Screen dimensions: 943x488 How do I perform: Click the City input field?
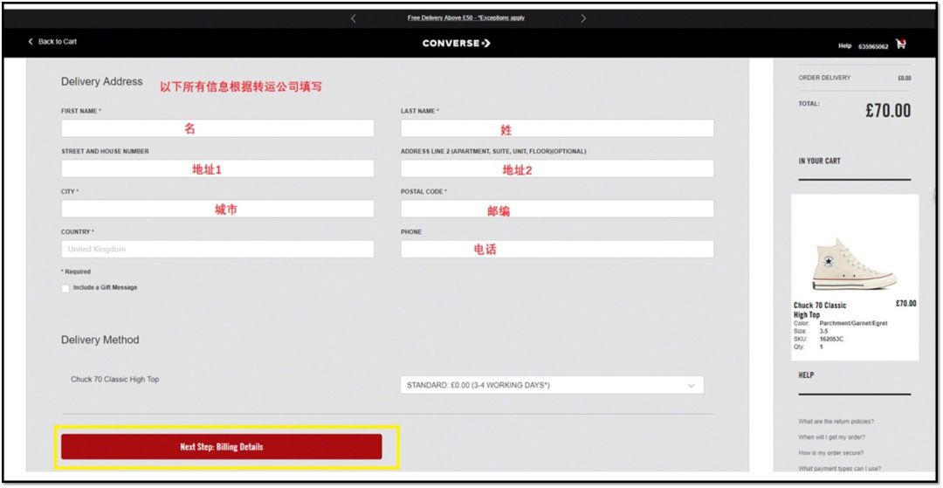(217, 210)
